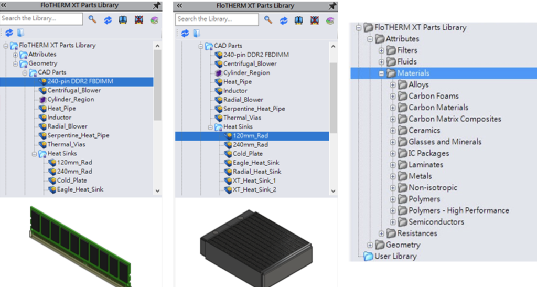Click second-row refresh icon in middle panel
This screenshot has width=537, height=287.
185,33
